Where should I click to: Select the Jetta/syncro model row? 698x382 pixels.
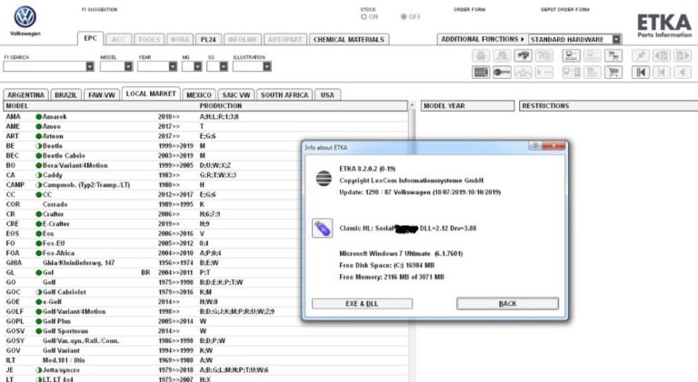coord(205,370)
